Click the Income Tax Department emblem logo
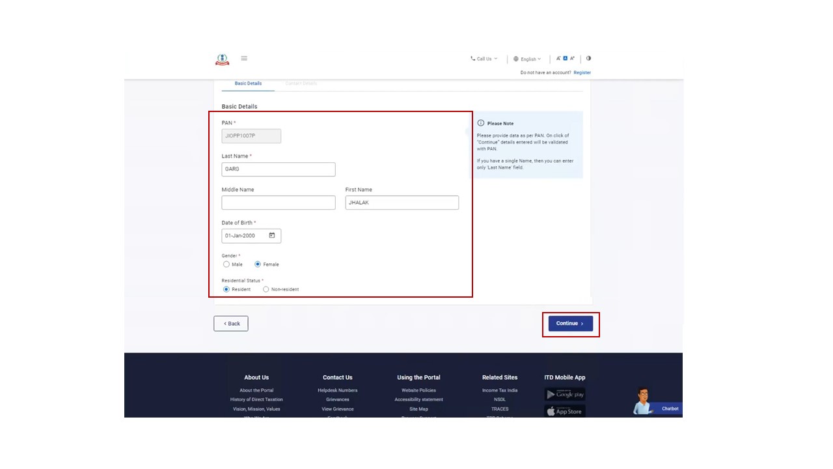The height and width of the screenshot is (469, 833). (x=223, y=59)
